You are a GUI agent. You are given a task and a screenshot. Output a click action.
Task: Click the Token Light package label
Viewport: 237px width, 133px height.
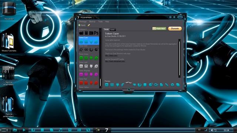(83, 62)
